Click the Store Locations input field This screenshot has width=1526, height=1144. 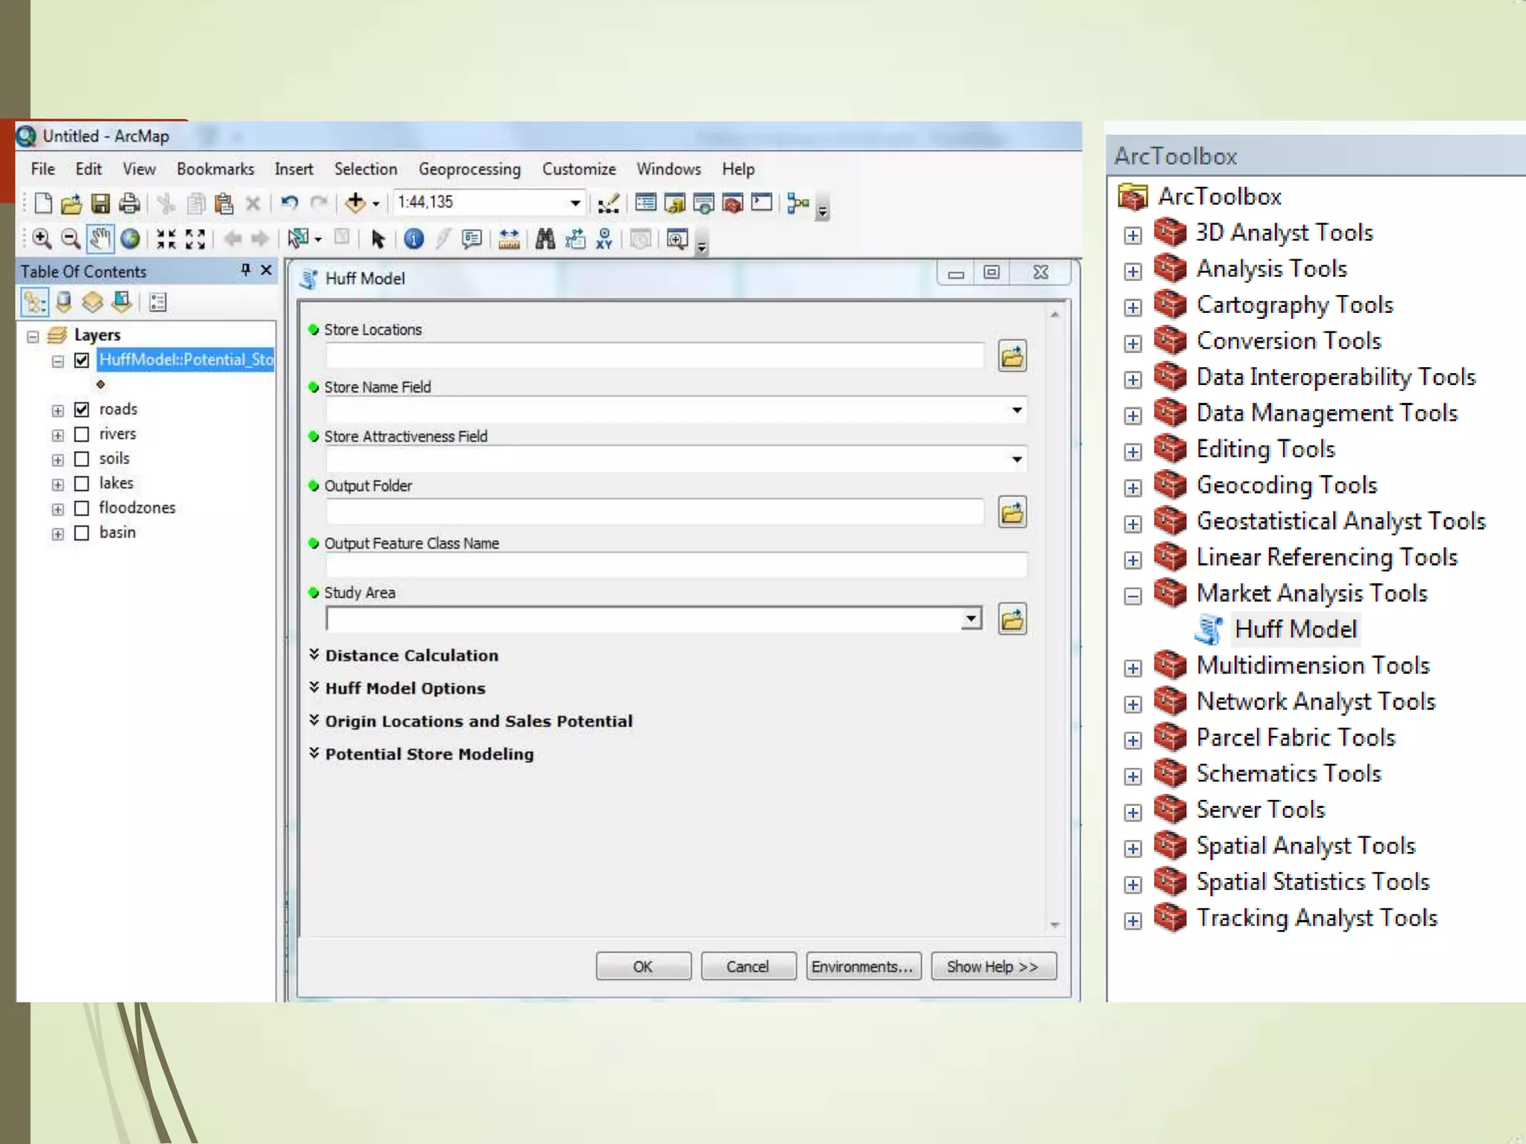click(x=654, y=356)
